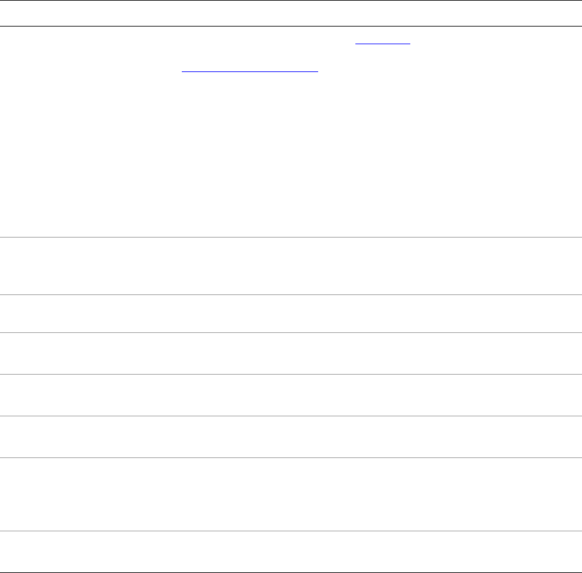Click the divider above the last row
Viewport: 582px width, 573px height.
[290, 531]
